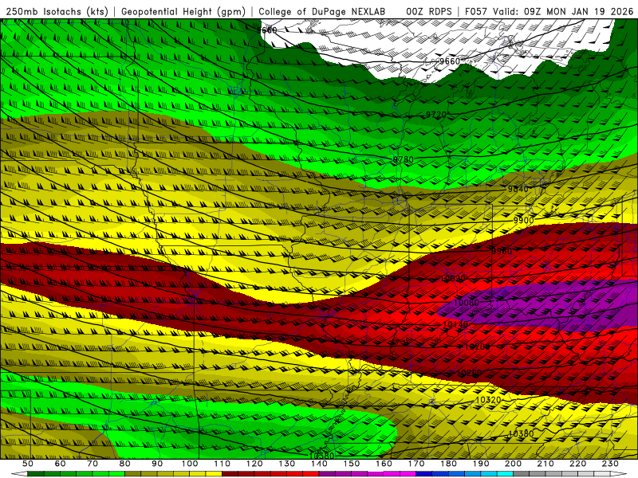Screen dimensions: 638x478
Task: Click the 200 kts legend value
Action: point(514,464)
